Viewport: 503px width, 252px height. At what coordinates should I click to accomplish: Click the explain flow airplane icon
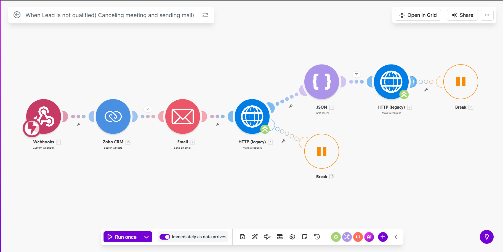[267, 237]
